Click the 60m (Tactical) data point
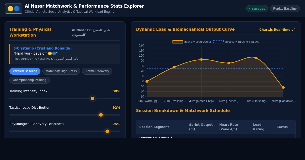The width and height of the screenshot is (305, 160). coord(229,63)
